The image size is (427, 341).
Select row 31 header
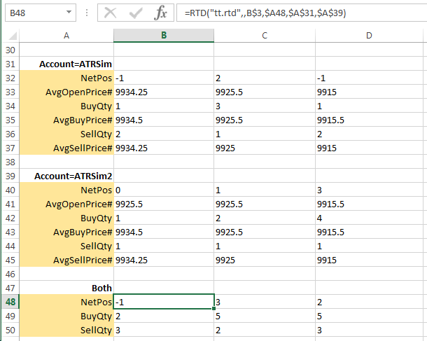10,64
